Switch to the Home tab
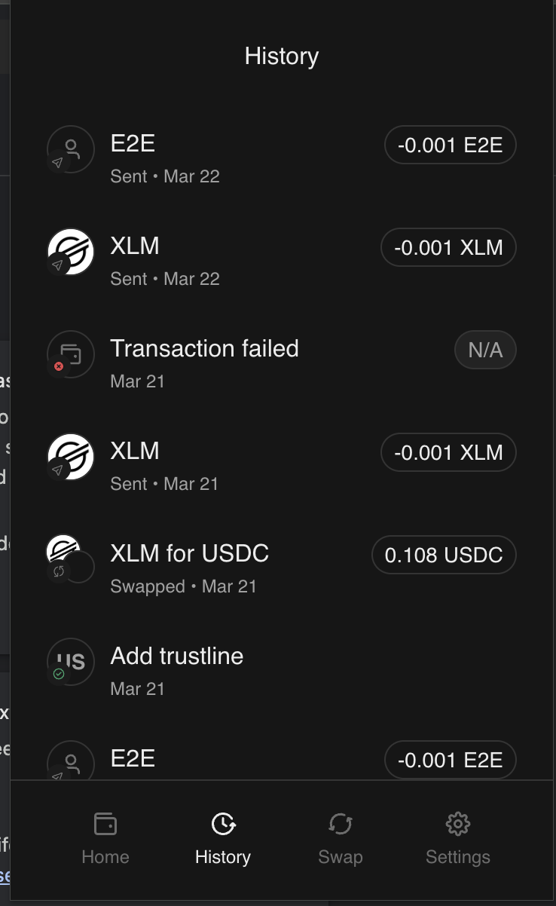Viewport: 556px width, 906px height. point(105,856)
